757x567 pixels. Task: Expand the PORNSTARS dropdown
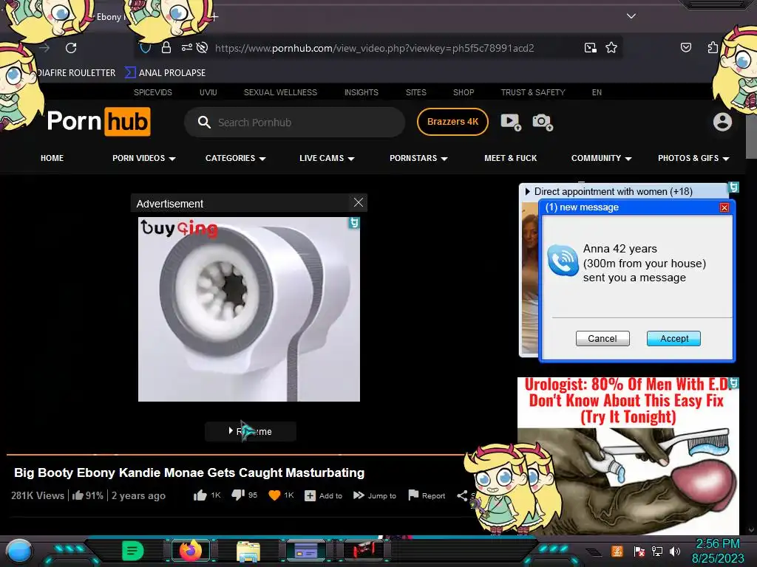tap(418, 158)
